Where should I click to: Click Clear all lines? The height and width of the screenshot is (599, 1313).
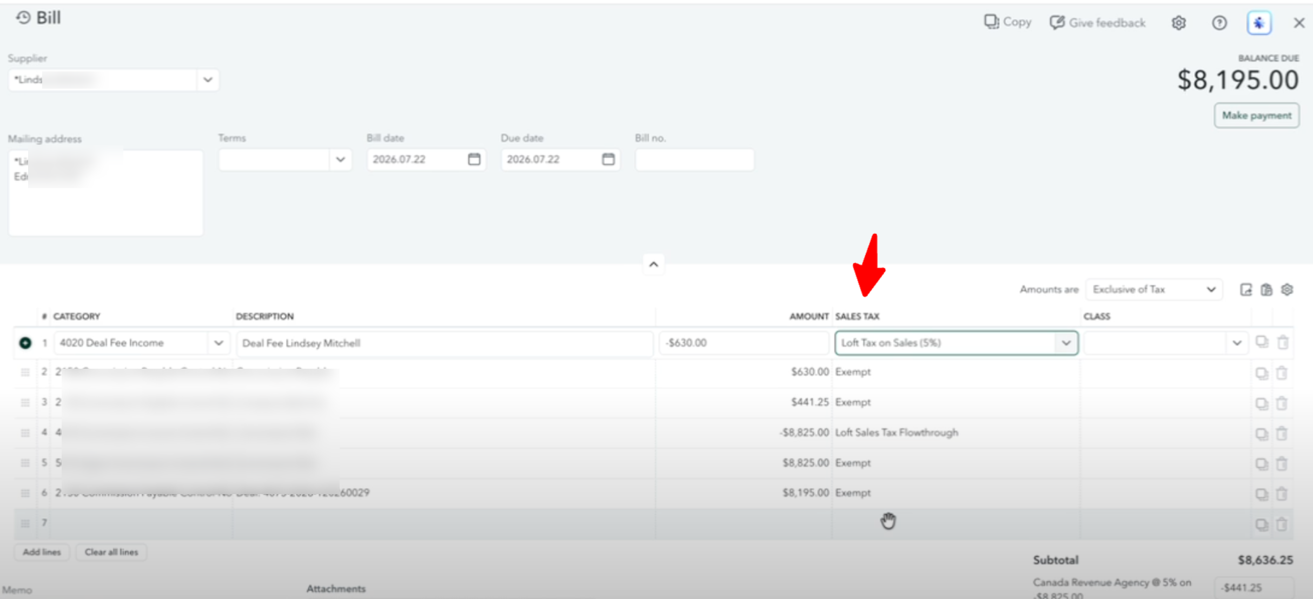tap(111, 552)
